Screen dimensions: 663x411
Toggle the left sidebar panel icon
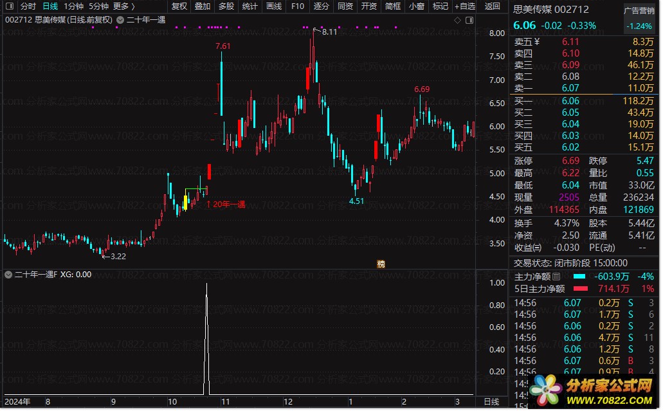tap(9, 6)
